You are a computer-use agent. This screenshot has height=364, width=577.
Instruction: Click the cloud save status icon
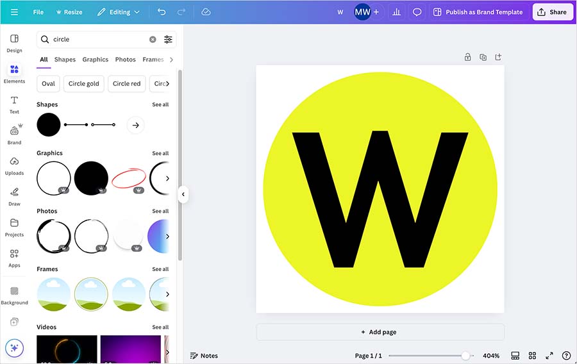(206, 12)
